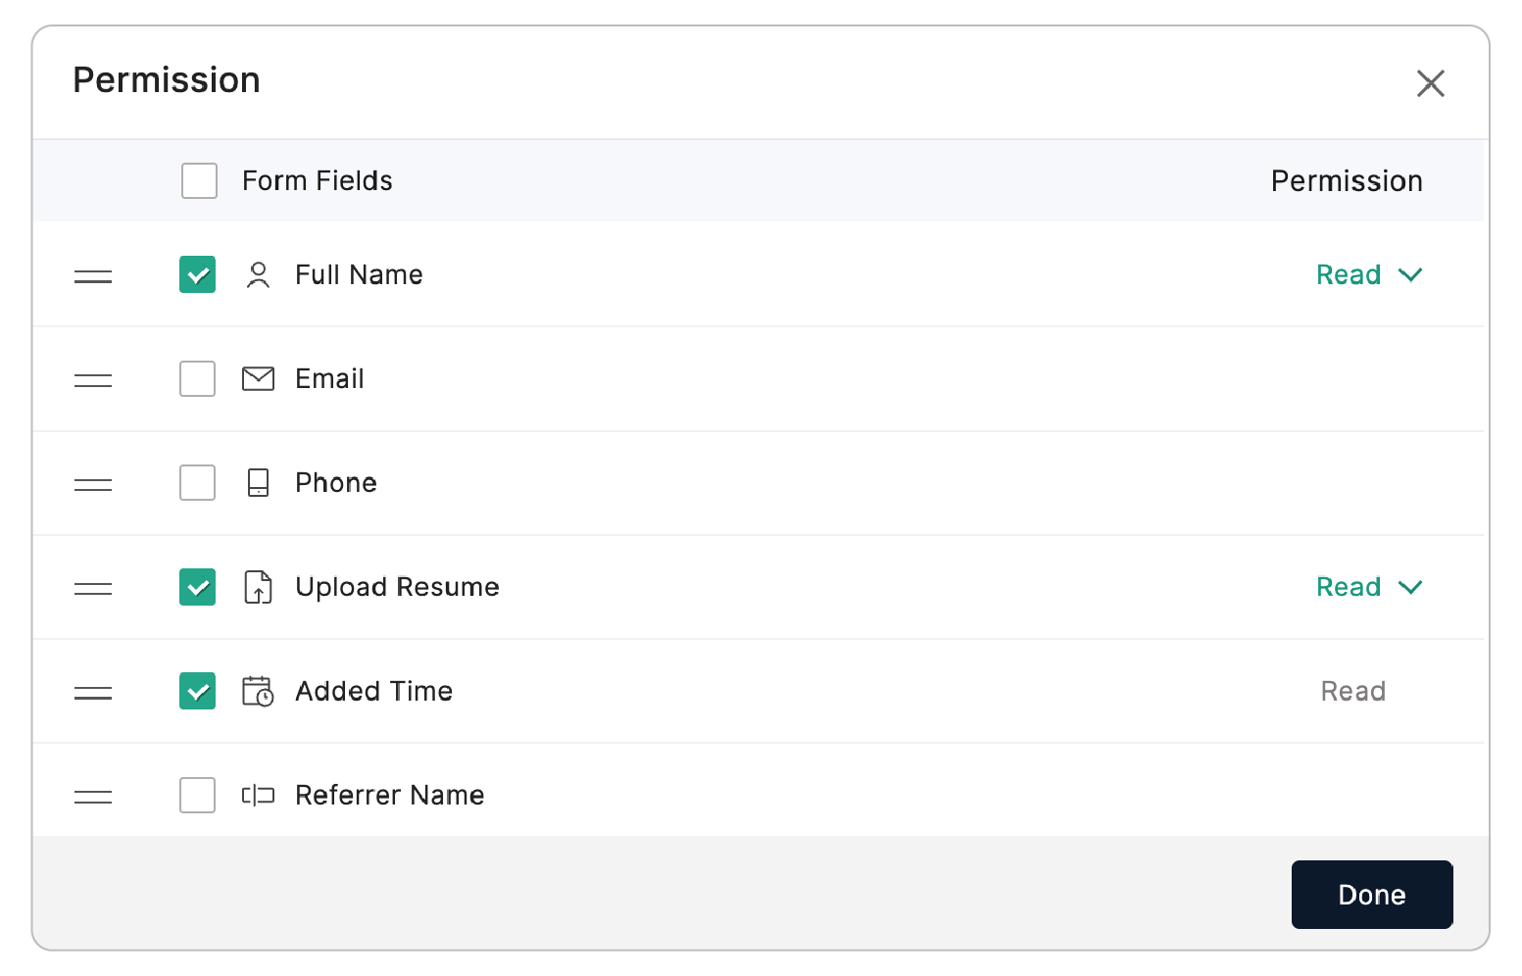Viewport: 1522px width, 976px height.
Task: Click the Read label on Added Time row
Action: tap(1353, 691)
